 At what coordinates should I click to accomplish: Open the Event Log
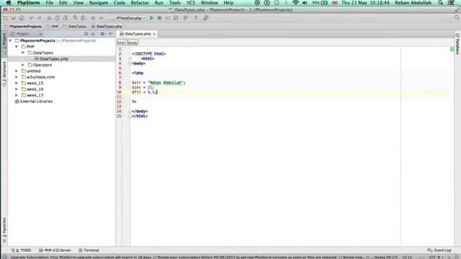(439, 250)
